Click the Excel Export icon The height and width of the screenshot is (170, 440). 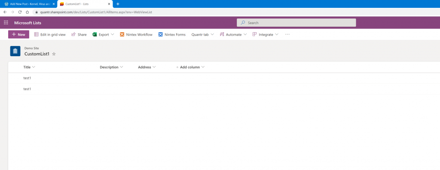pyautogui.click(x=95, y=34)
